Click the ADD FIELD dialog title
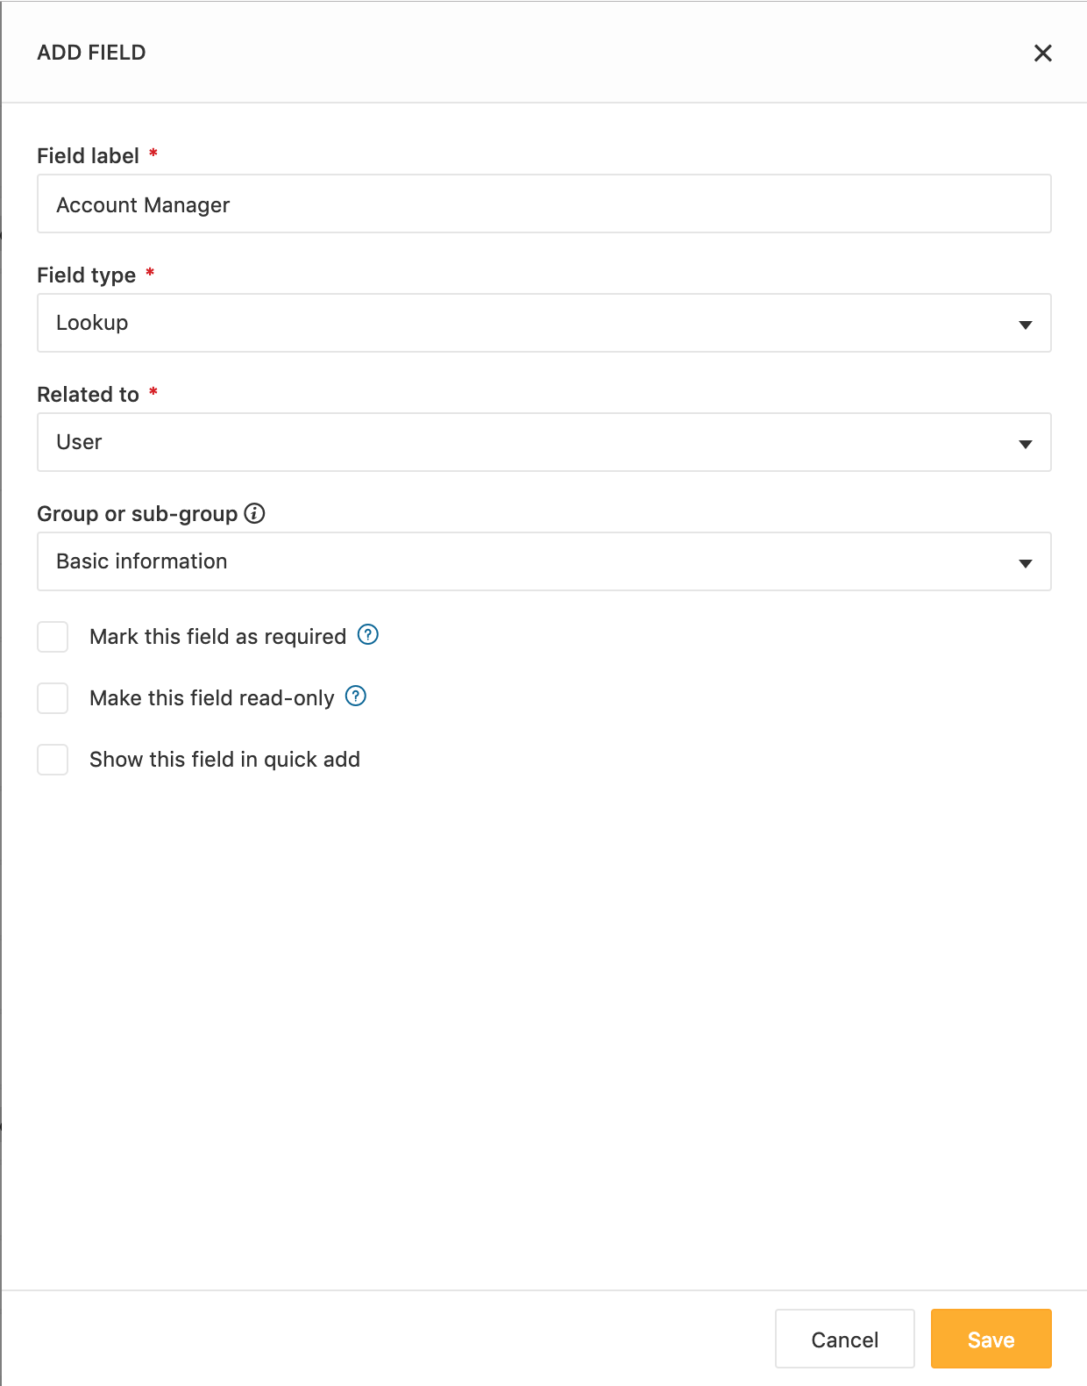The height and width of the screenshot is (1386, 1087). pos(91,53)
